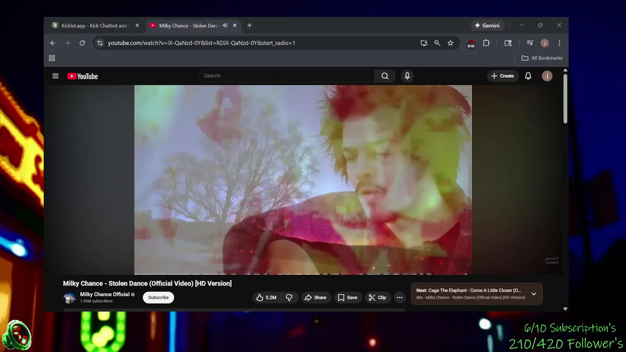The width and height of the screenshot is (626, 352).
Task: Click the YouTube search magnifier button
Action: 385,76
